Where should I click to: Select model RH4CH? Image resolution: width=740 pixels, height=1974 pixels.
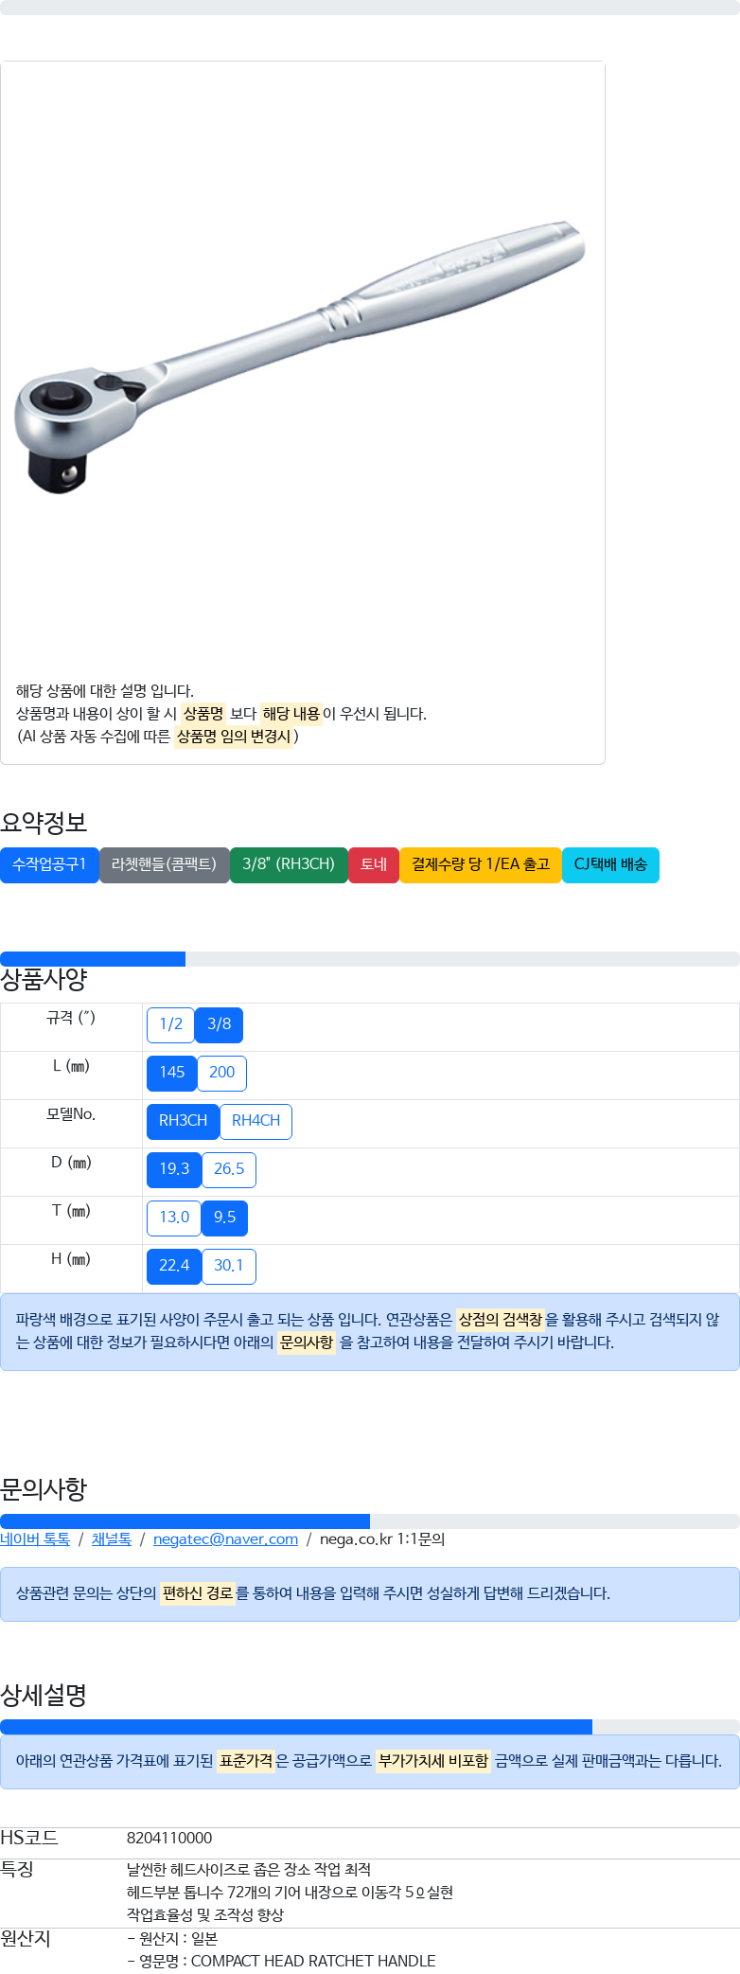[256, 1121]
